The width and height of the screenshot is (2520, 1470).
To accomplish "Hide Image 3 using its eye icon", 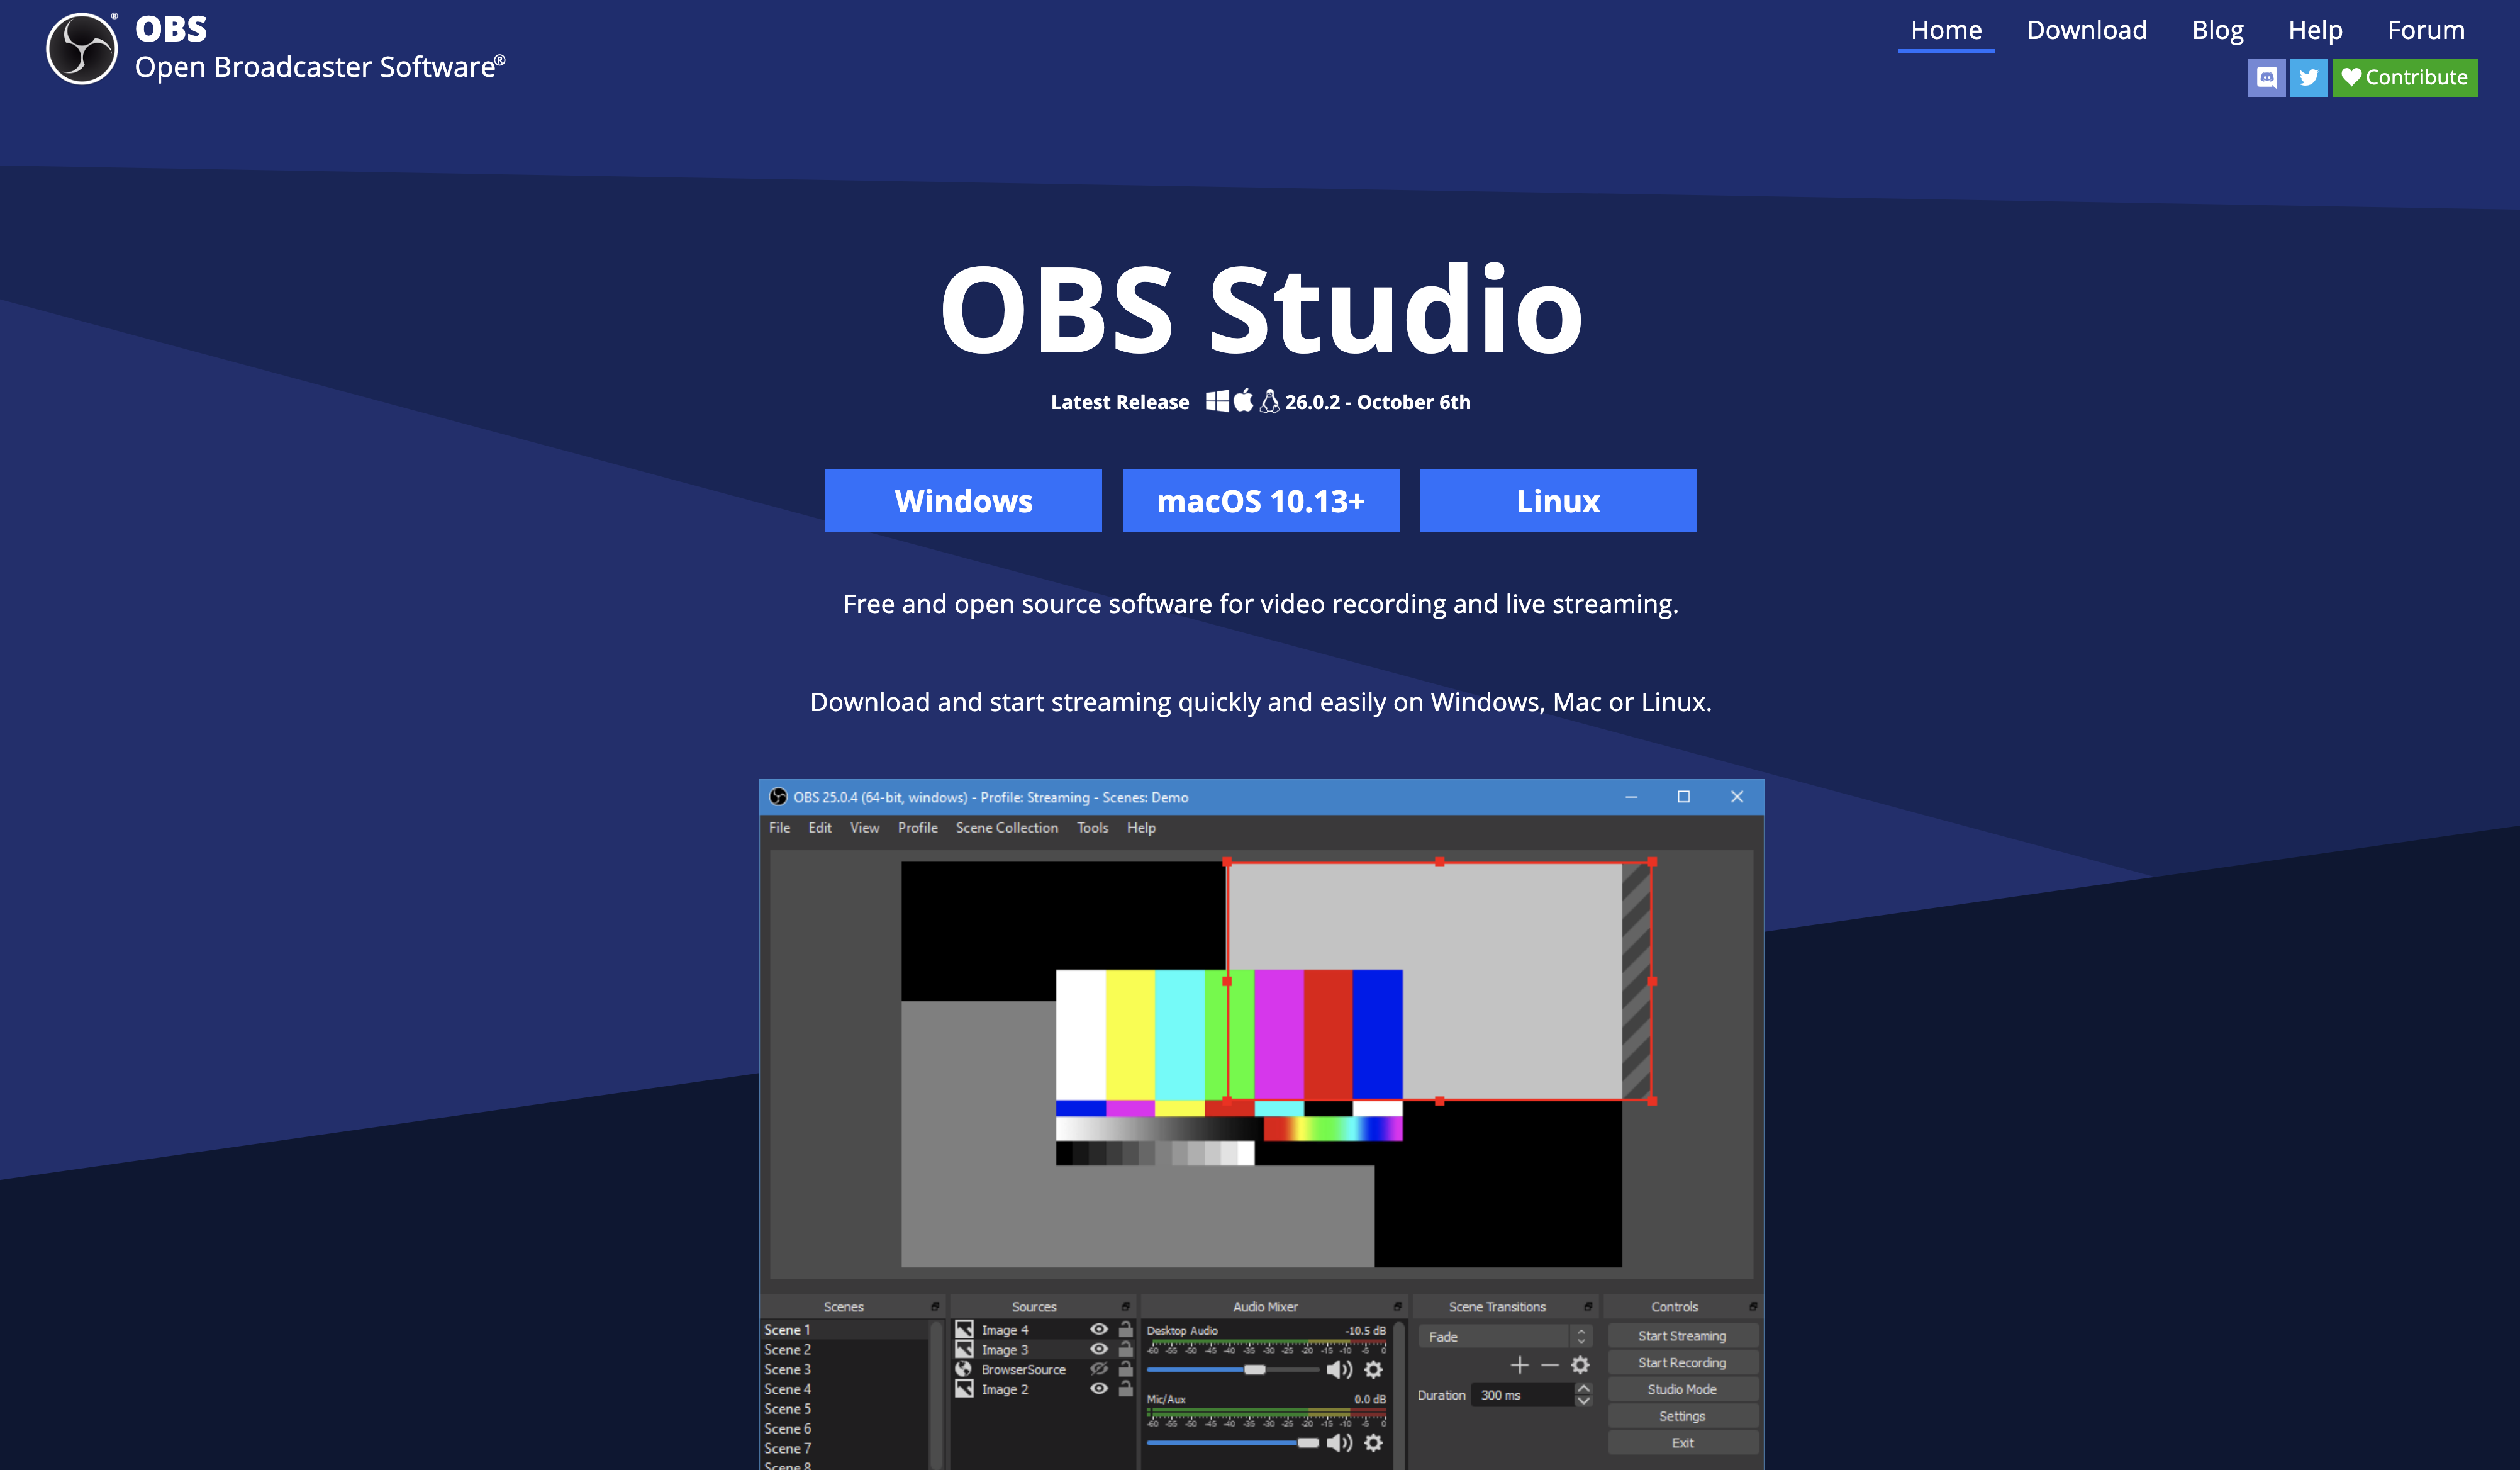I will click(1099, 1349).
